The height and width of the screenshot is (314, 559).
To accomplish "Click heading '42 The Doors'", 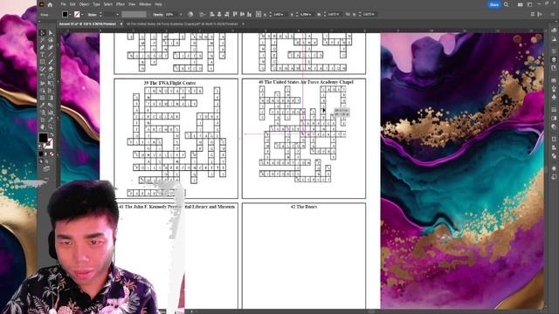I will click(x=304, y=207).
